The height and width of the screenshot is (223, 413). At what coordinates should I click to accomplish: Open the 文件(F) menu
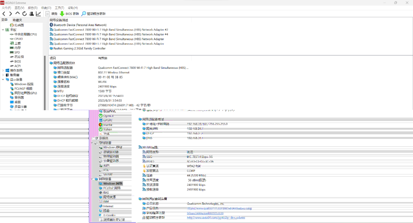pos(7,8)
